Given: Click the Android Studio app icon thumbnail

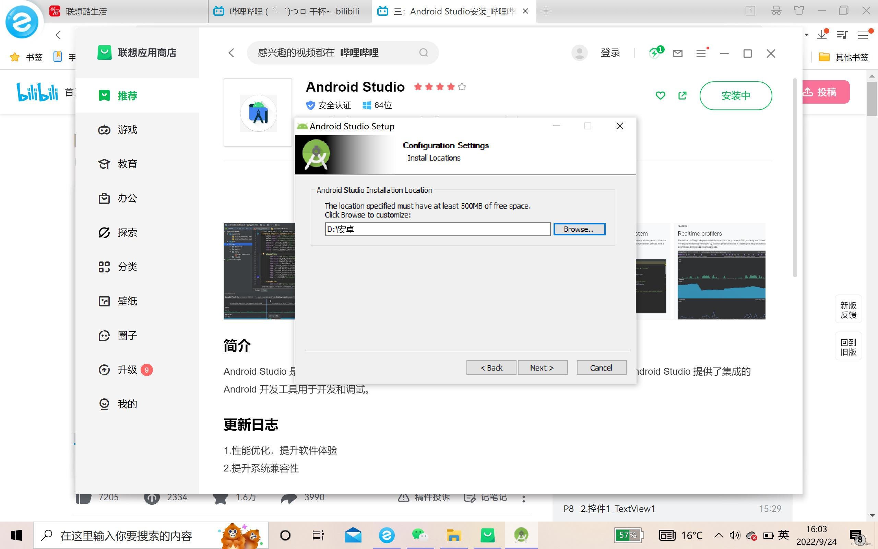Looking at the screenshot, I should pos(258,113).
